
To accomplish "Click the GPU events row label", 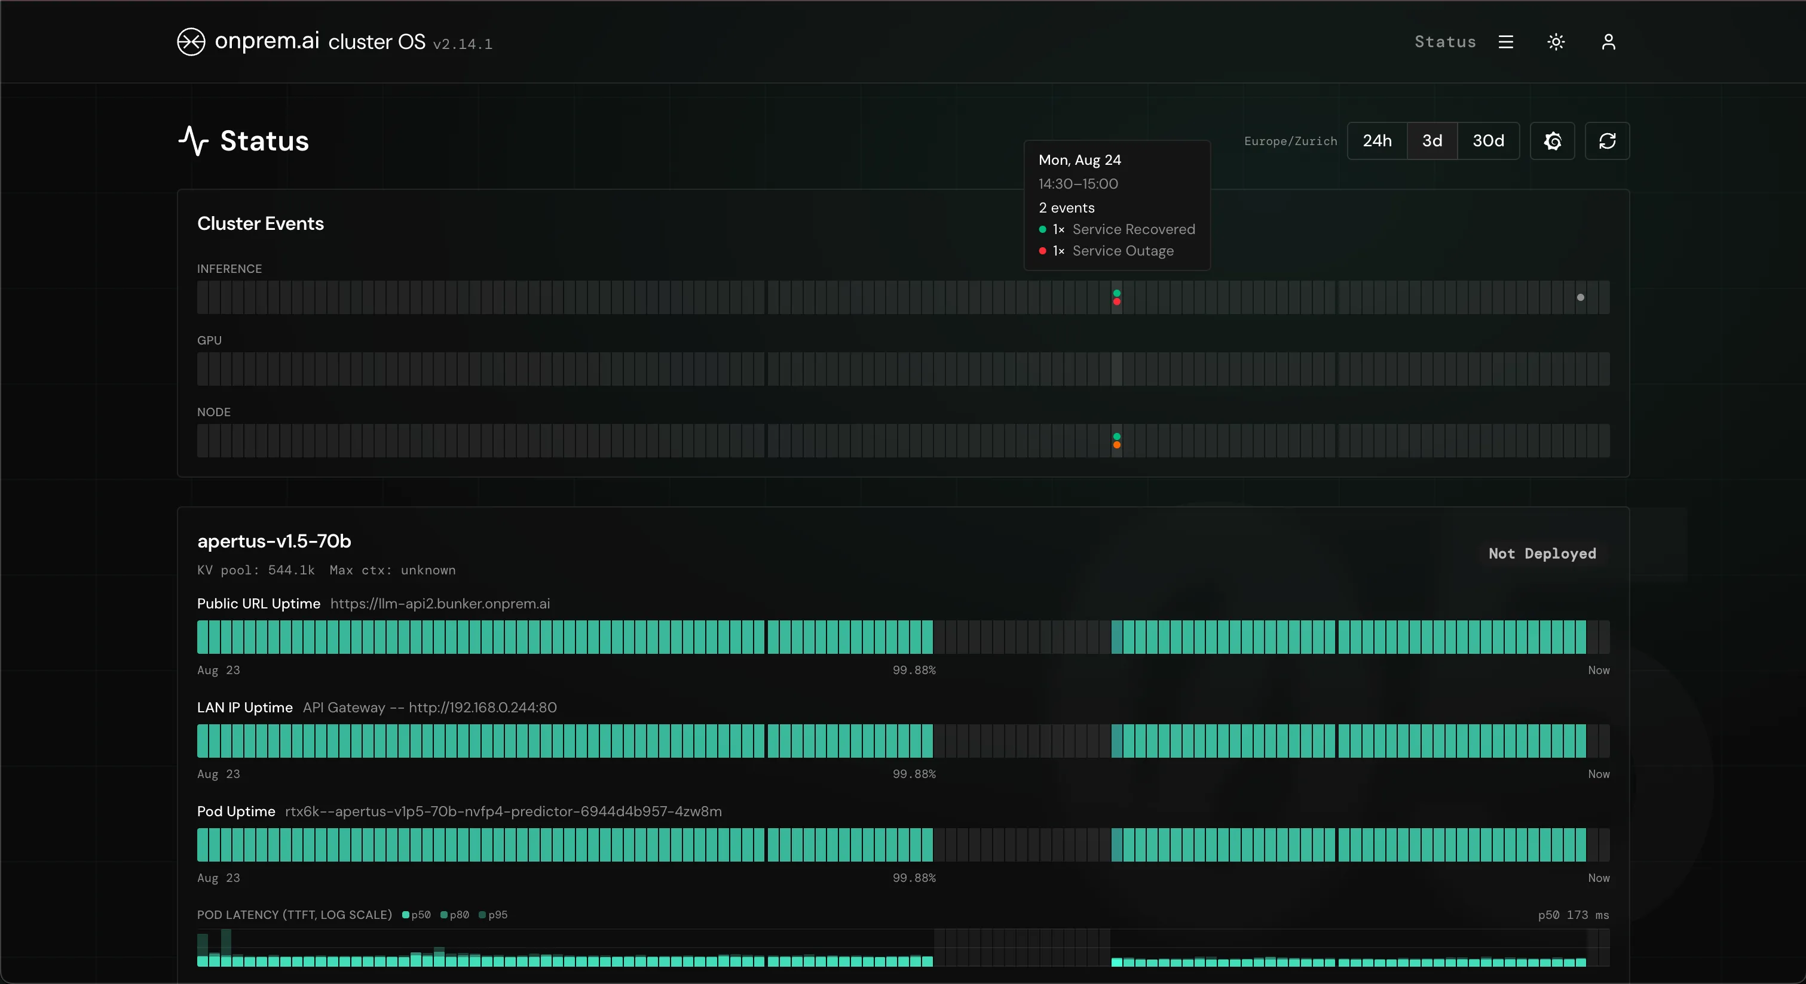I will click(x=209, y=340).
